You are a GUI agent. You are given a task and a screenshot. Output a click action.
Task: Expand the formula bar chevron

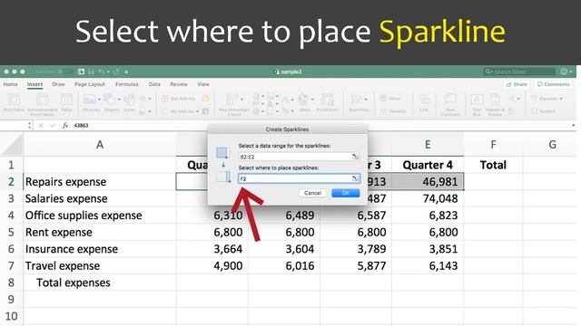(x=573, y=125)
